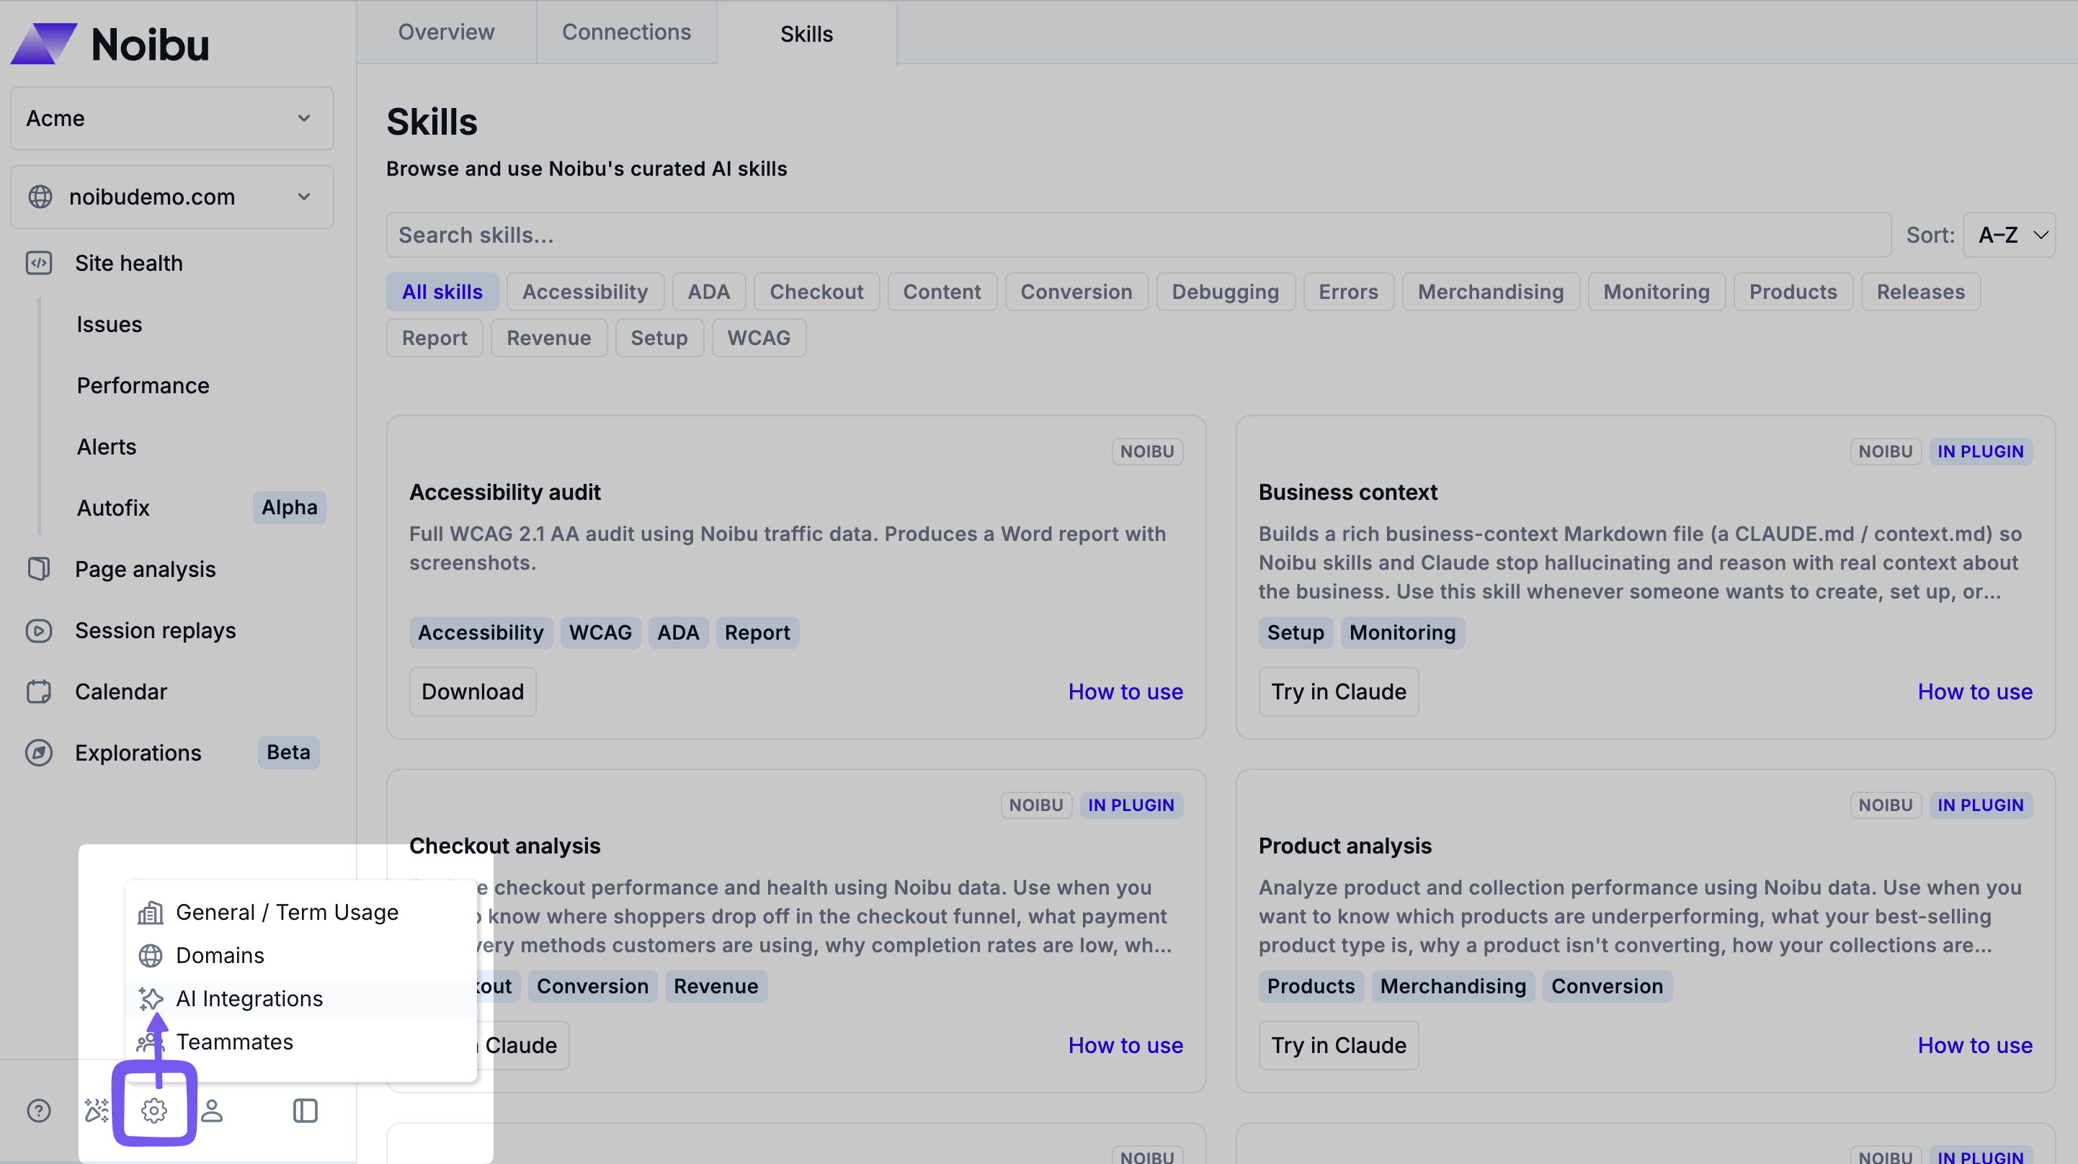
Task: Open How to use for Business context
Action: click(1975, 692)
